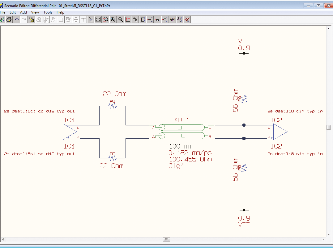Select the lower 56 Ohm termination resistor
The height and width of the screenshot is (248, 333).
click(x=244, y=168)
